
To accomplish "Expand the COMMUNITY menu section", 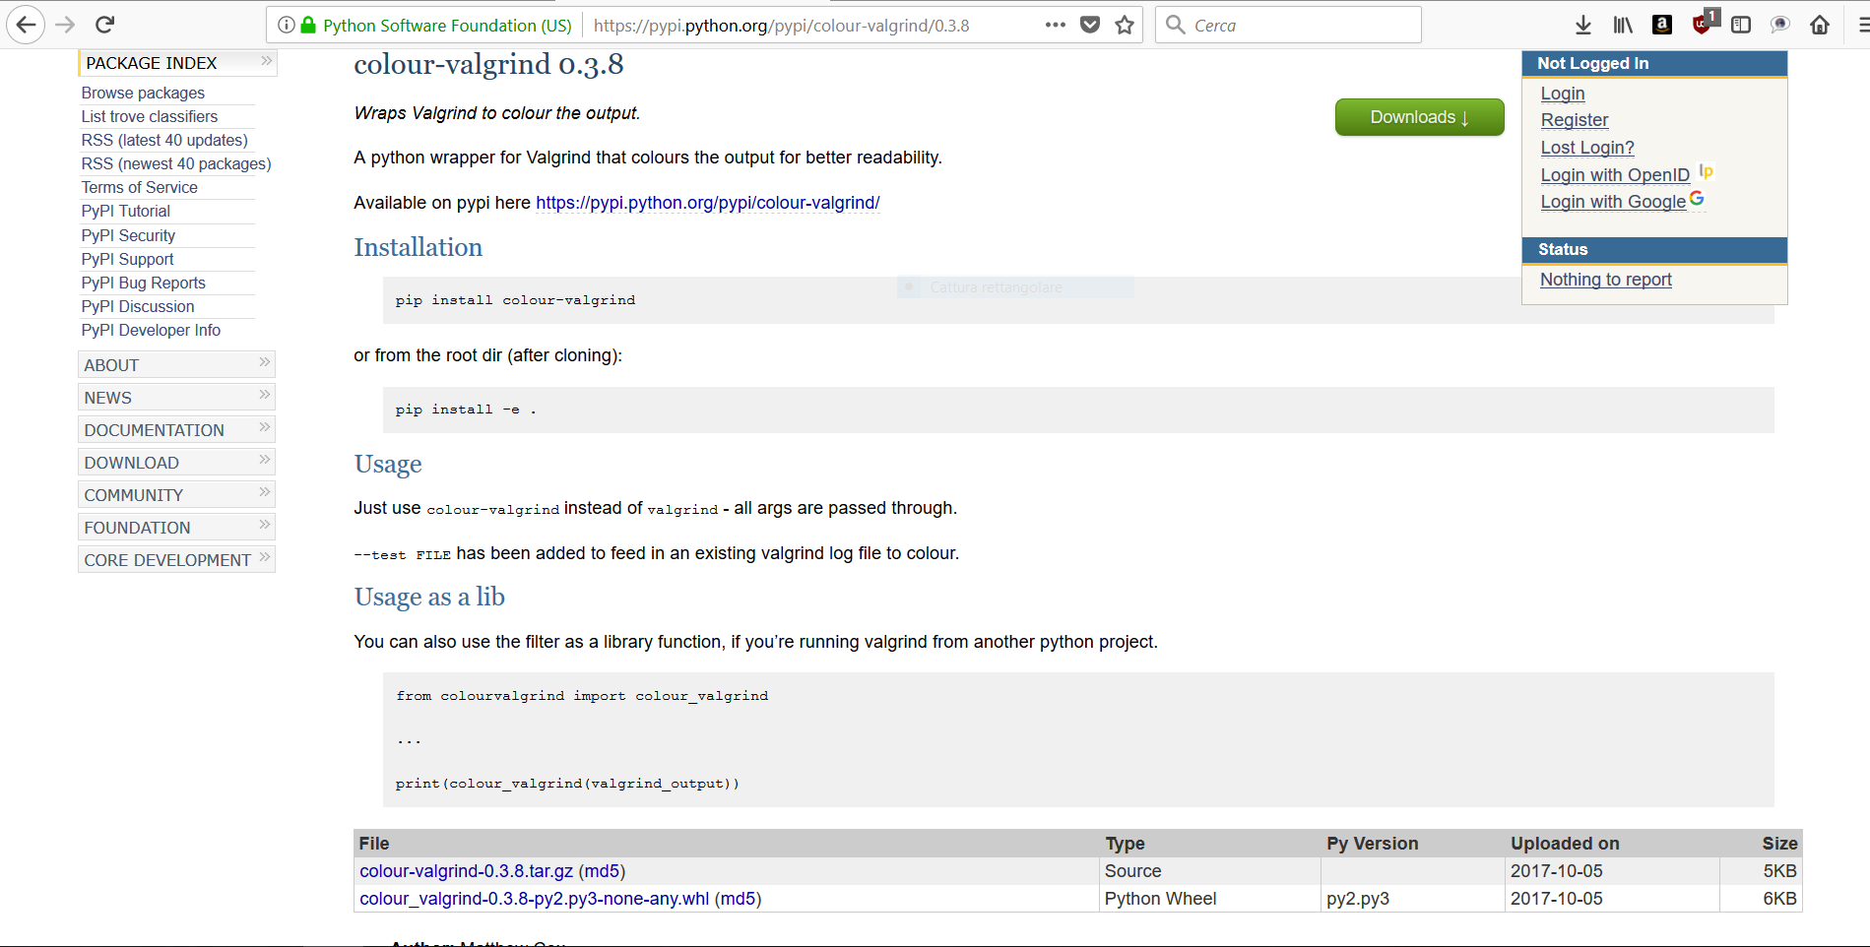I will coord(176,494).
